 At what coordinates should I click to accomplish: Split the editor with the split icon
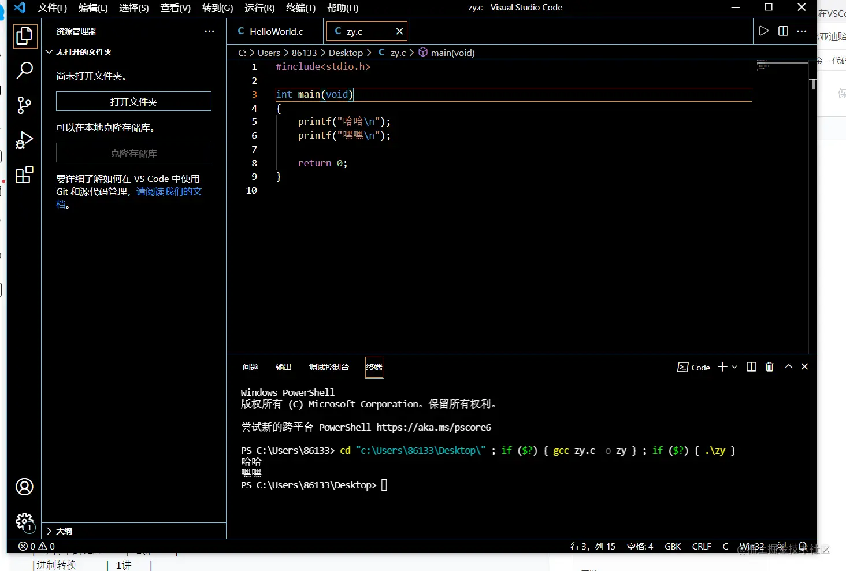(782, 31)
